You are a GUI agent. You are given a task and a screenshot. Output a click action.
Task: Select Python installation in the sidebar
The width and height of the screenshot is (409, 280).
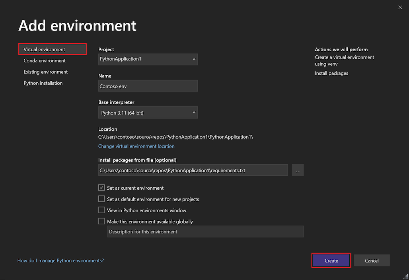(43, 83)
